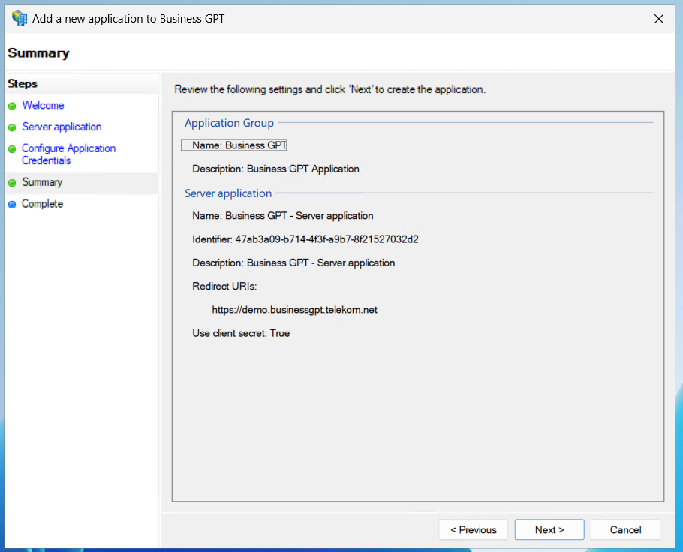
Task: Click the blue 'Server application' section header
Action: (228, 193)
